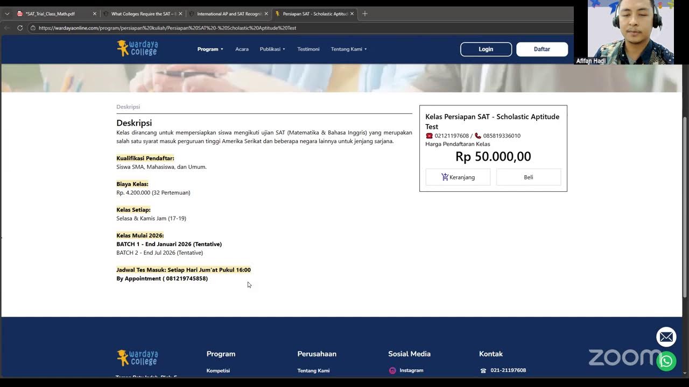Image resolution: width=689 pixels, height=387 pixels.
Task: Switch to the SAT_Trial_Class_Math.pdf tab
Action: 56,14
